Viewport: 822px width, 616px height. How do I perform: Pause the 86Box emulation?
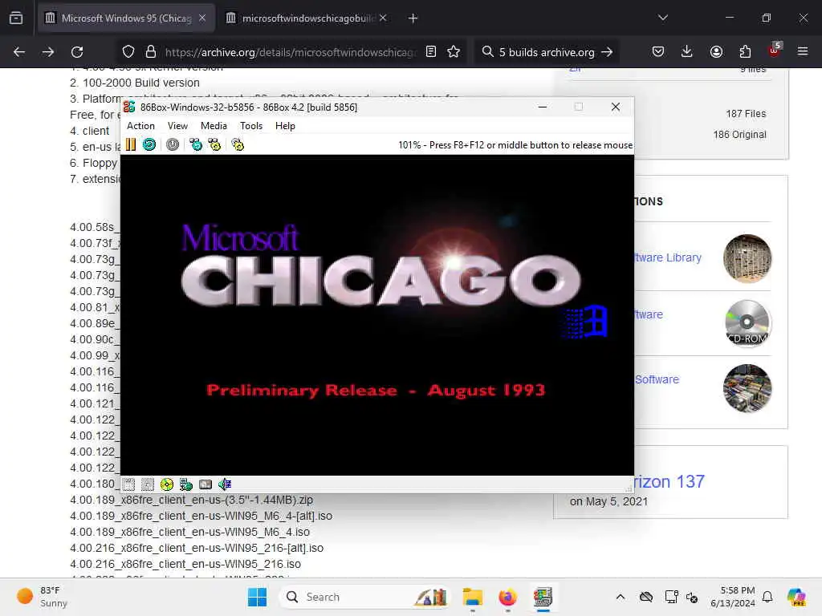point(131,144)
